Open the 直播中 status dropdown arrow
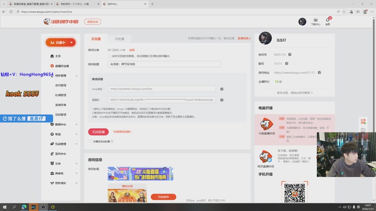The width and height of the screenshot is (376, 211). 71,43
